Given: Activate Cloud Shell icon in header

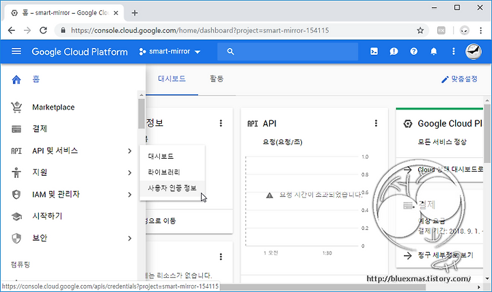Looking at the screenshot, I should (x=374, y=51).
